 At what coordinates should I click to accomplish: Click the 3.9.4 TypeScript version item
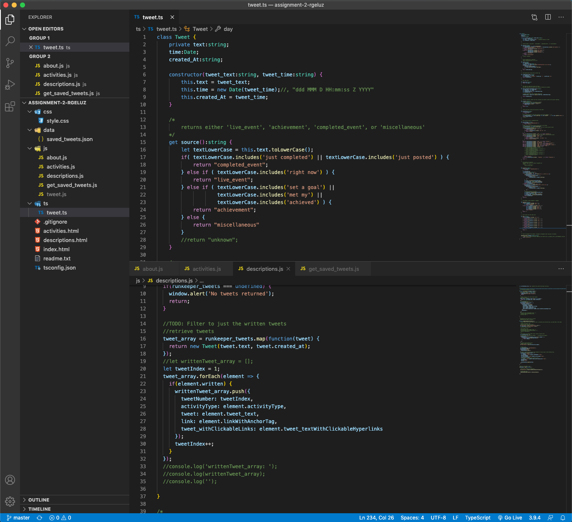pyautogui.click(x=534, y=518)
